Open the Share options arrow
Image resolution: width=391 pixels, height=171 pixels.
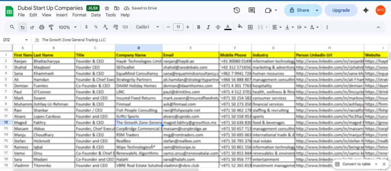pyautogui.click(x=317, y=10)
